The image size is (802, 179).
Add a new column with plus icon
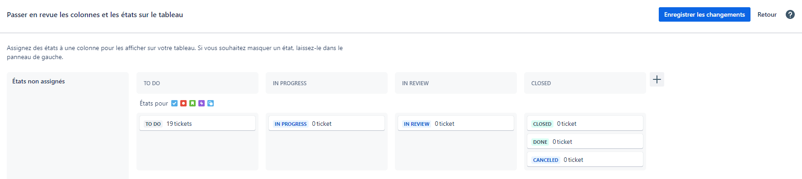point(657,79)
